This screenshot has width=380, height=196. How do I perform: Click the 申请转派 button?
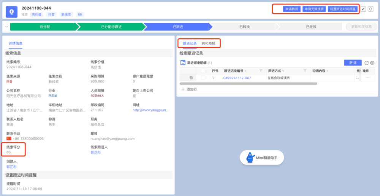pos(292,9)
